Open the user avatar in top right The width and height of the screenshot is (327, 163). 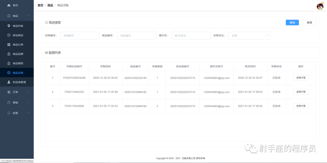(x=320, y=6)
